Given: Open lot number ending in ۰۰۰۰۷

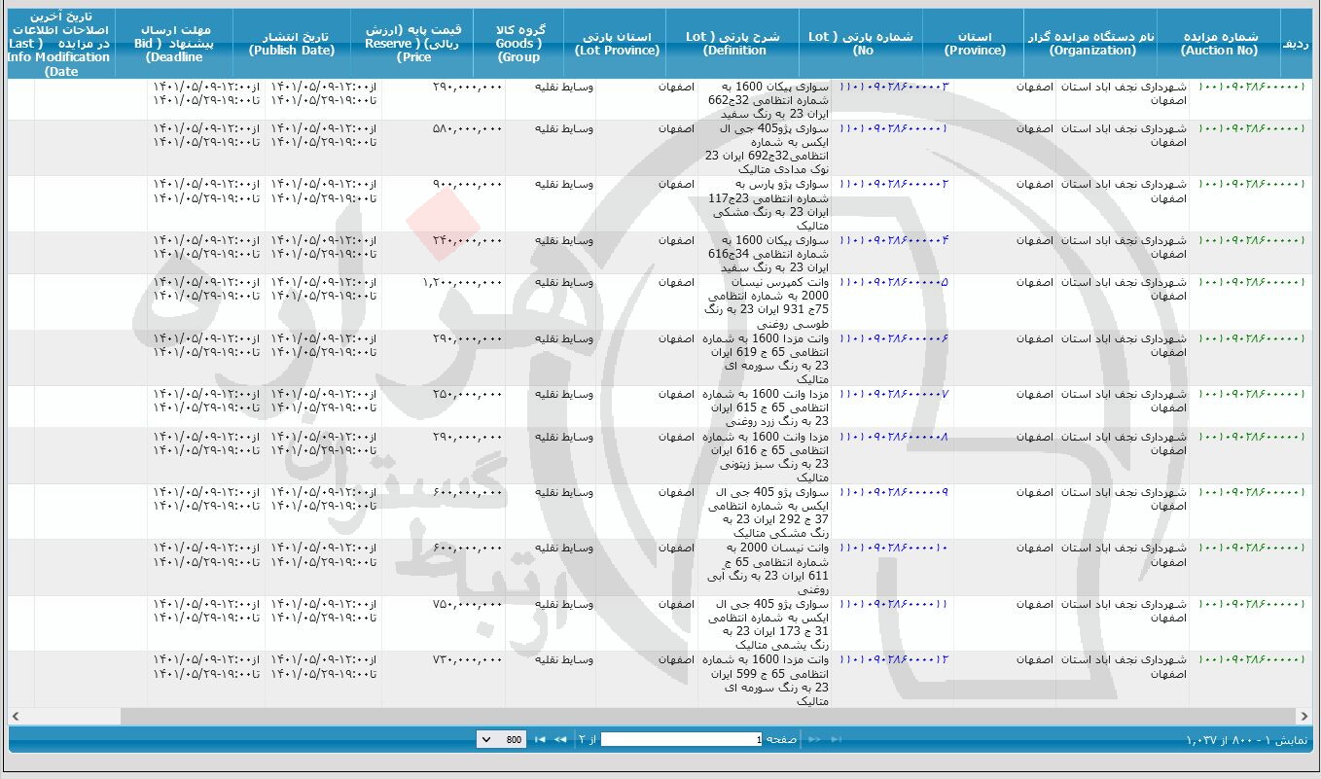Looking at the screenshot, I should 893,394.
